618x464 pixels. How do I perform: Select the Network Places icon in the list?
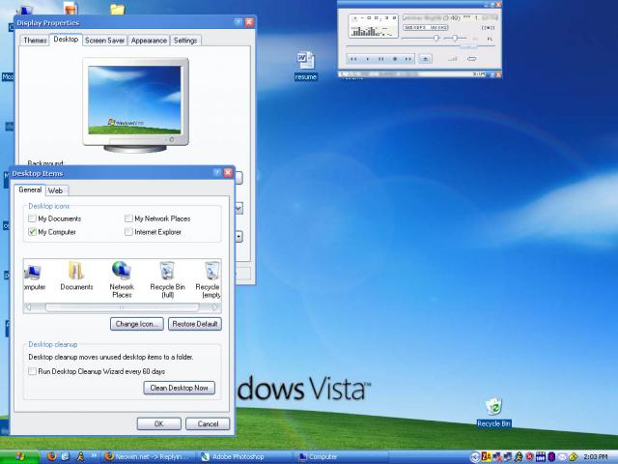122,272
